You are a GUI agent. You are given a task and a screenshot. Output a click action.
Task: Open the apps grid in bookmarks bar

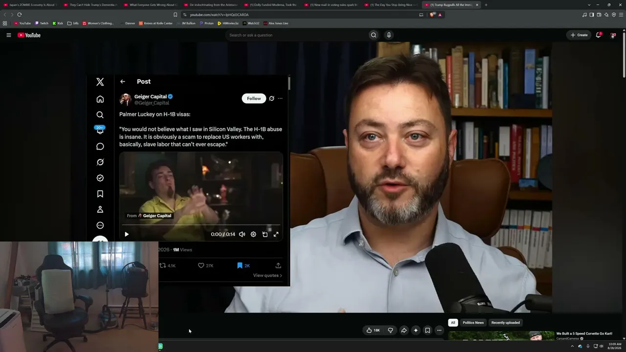pyautogui.click(x=5, y=23)
